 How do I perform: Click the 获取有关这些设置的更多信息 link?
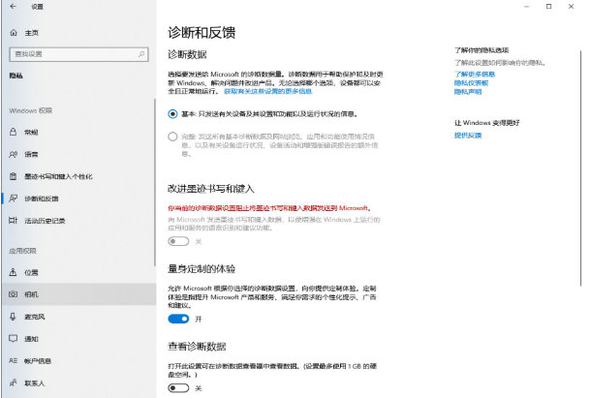[268, 91]
